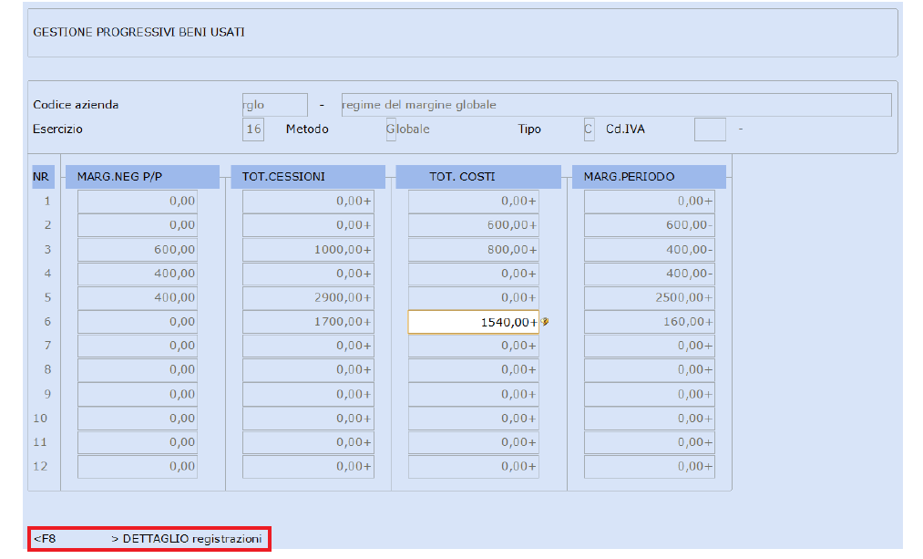
Task: Select MARG.NEG P/P cell in row 5
Action: point(138,297)
